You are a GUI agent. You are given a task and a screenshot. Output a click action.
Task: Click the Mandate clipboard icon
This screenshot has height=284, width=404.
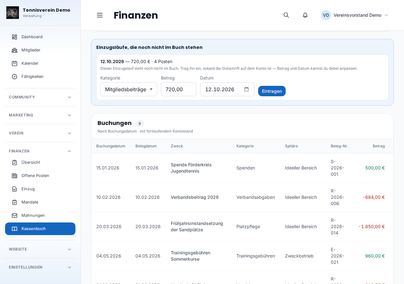[x=15, y=202]
